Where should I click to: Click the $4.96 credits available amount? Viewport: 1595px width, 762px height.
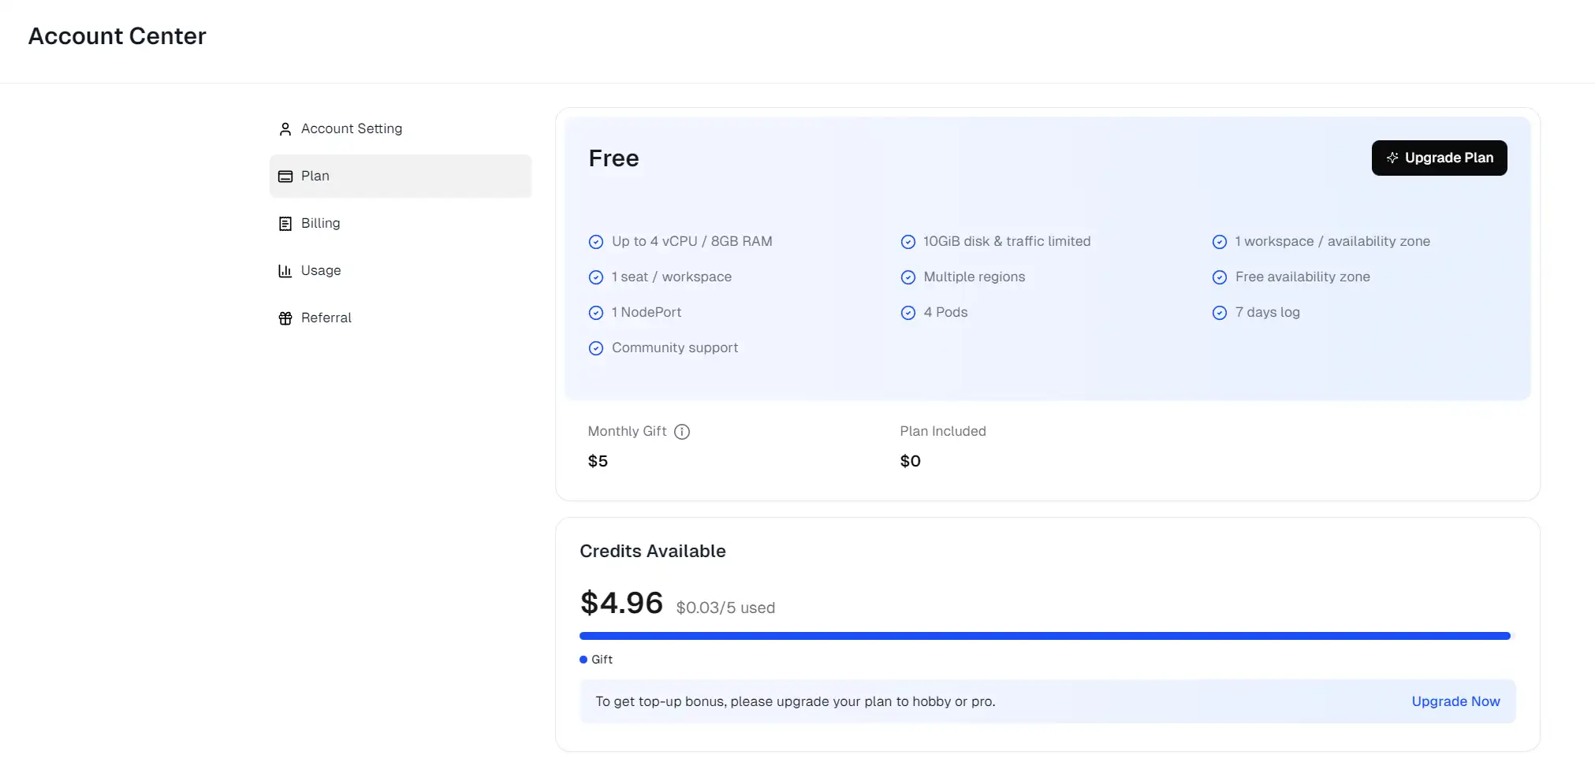tap(621, 604)
